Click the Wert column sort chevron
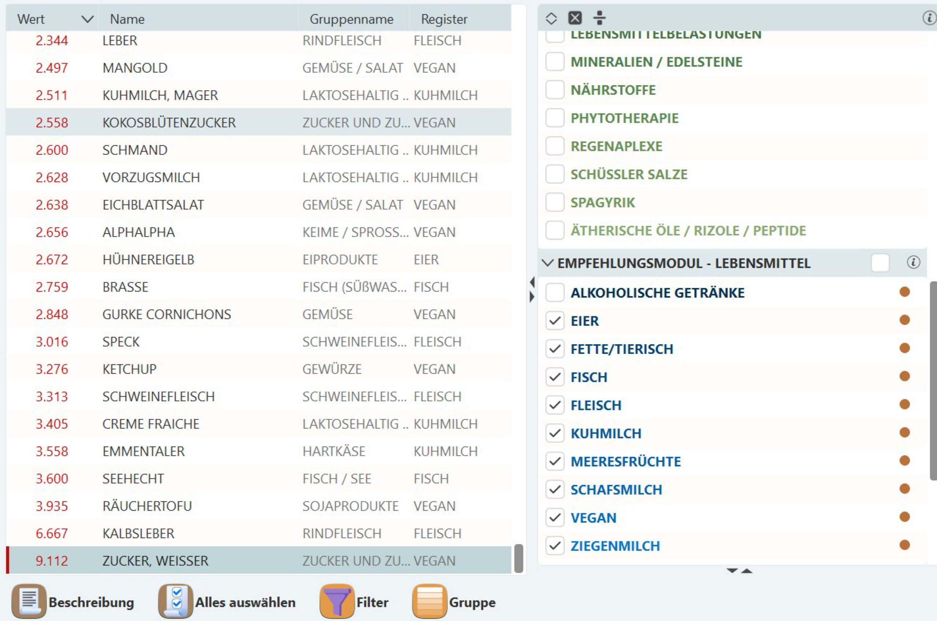Image resolution: width=937 pixels, height=621 pixels. [87, 19]
